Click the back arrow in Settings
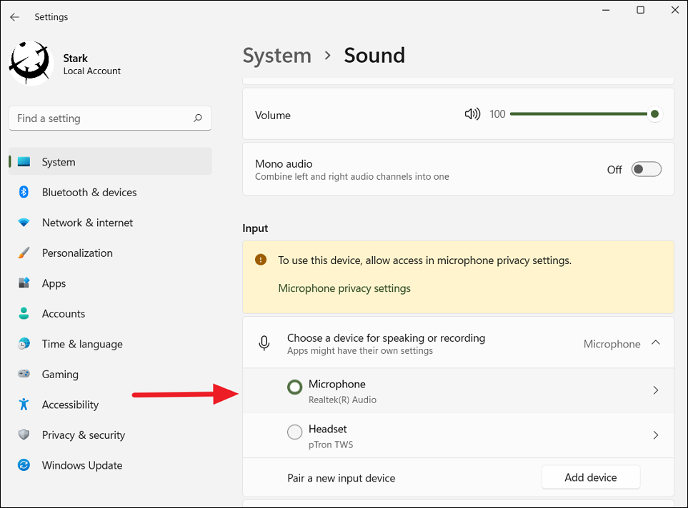Viewport: 688px width, 508px height. [x=15, y=16]
